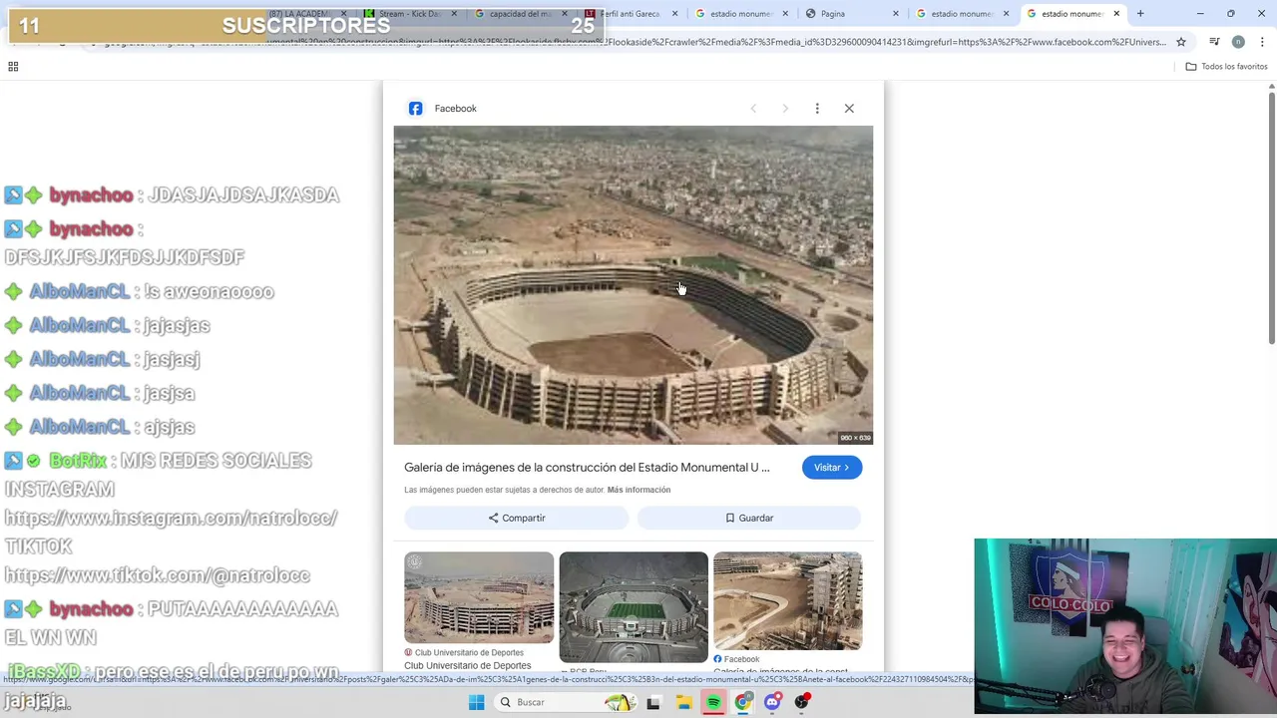
Task: Click the Visitar button
Action: pos(831,468)
